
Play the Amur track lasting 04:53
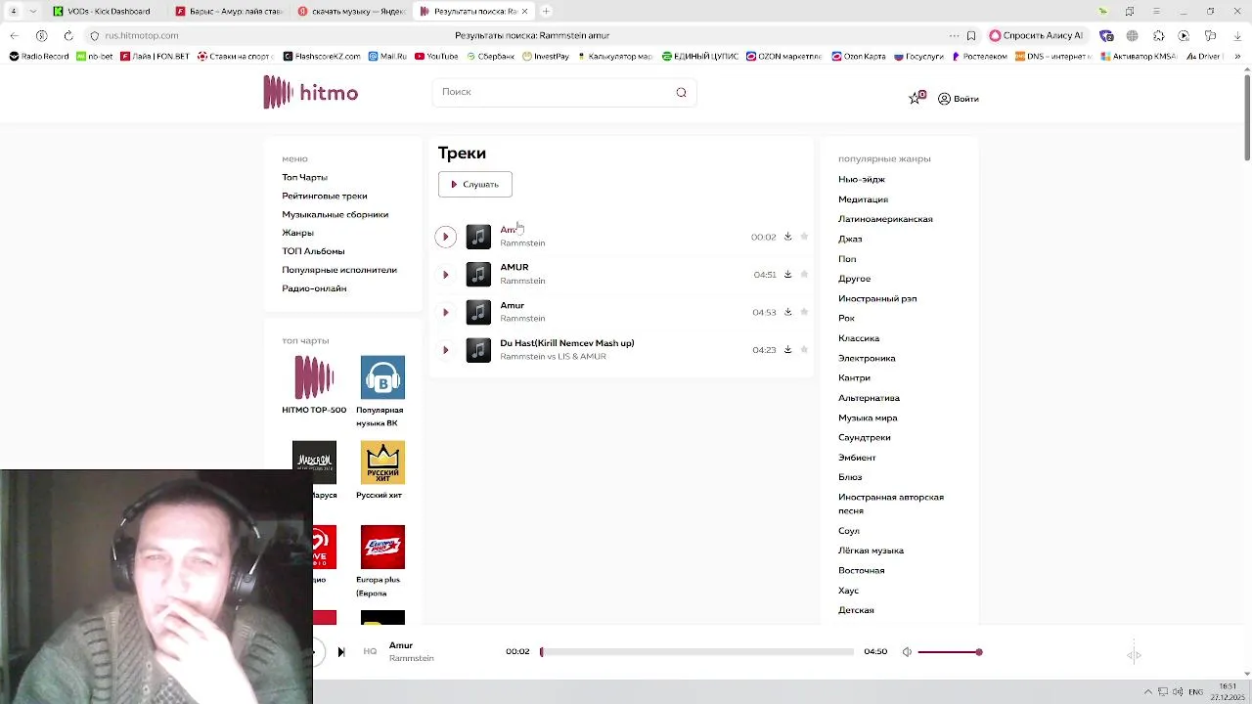(445, 312)
